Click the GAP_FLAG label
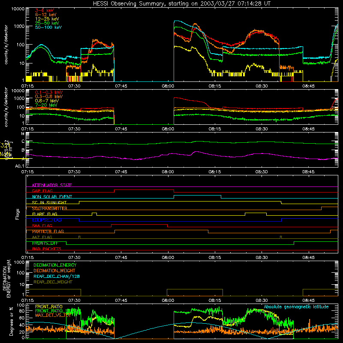Image resolution: width=343 pixels, height=343 pixels. 42,191
